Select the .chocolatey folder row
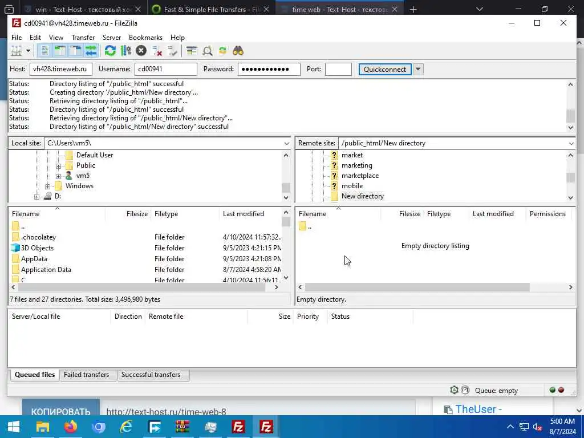The width and height of the screenshot is (584, 438). tap(146, 237)
